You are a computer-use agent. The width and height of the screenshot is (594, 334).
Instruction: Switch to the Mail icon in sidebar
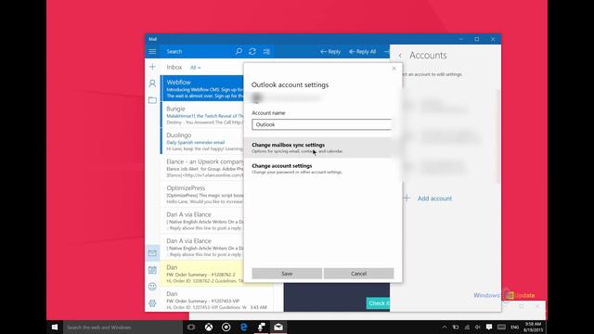pyautogui.click(x=152, y=253)
